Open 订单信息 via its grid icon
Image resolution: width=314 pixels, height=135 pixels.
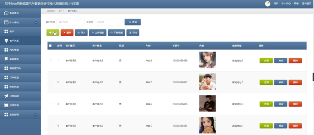pyautogui.click(x=6, y=77)
